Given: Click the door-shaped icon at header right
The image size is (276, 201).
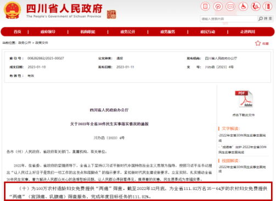Looking at the screenshot, I should [x=268, y=7].
